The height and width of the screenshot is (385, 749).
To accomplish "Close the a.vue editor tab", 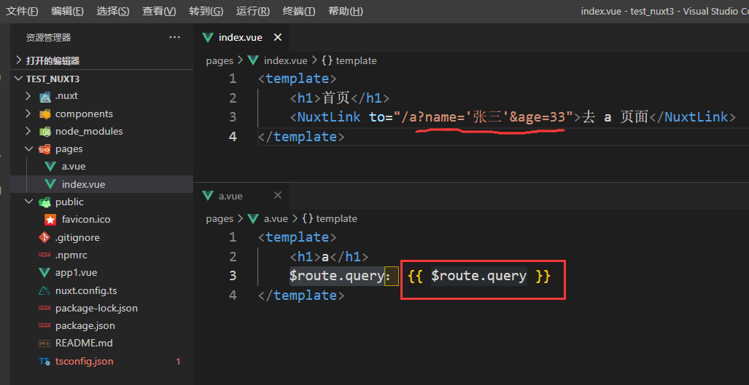I will click(278, 196).
